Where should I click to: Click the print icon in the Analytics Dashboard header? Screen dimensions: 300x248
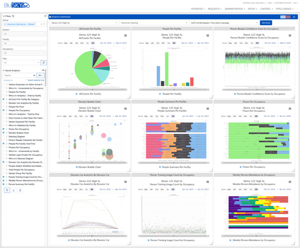pyautogui.click(x=294, y=17)
